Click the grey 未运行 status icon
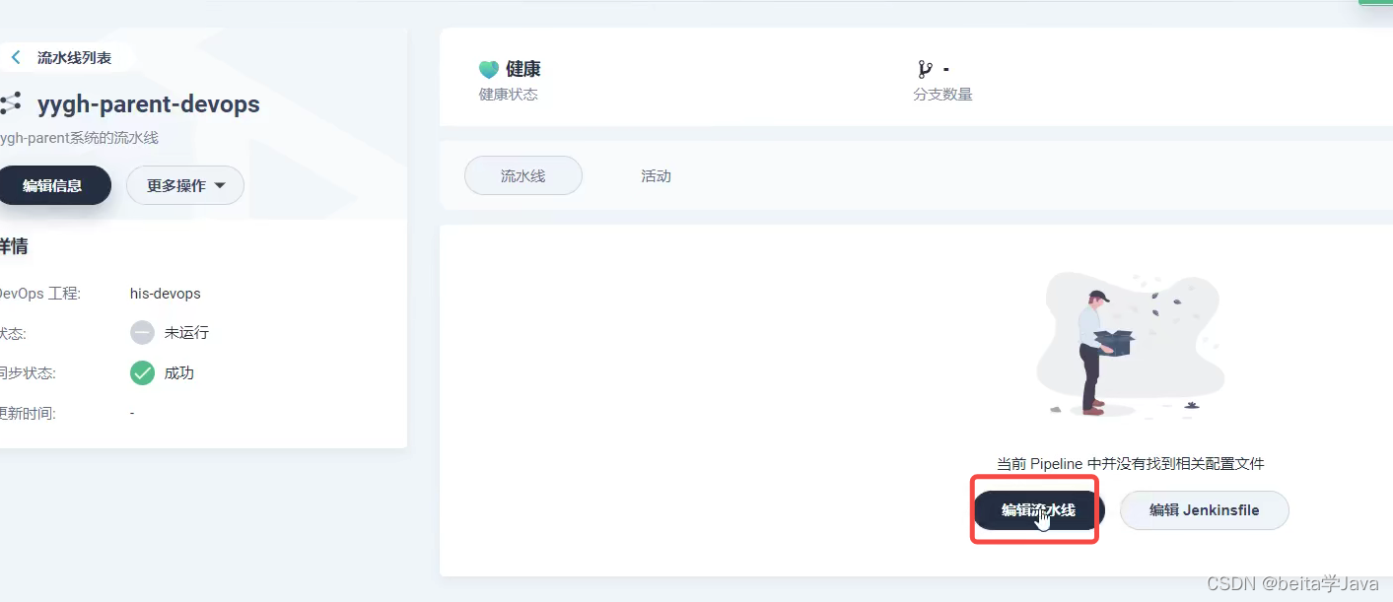This screenshot has width=1393, height=602. click(x=143, y=333)
